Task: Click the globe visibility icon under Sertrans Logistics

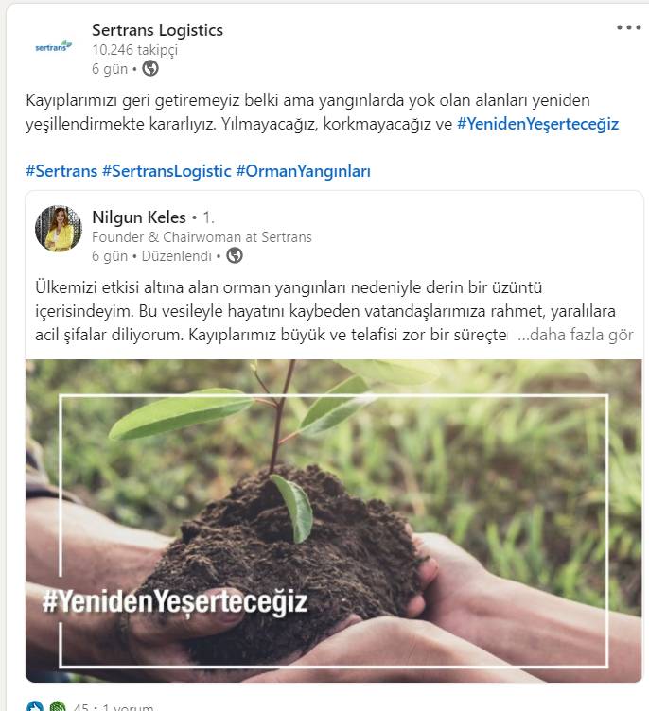Action: (150, 68)
